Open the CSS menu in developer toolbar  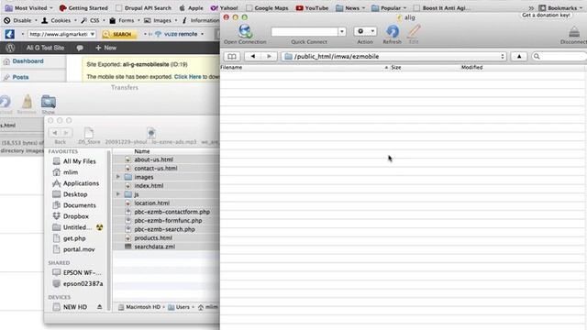coord(93,20)
